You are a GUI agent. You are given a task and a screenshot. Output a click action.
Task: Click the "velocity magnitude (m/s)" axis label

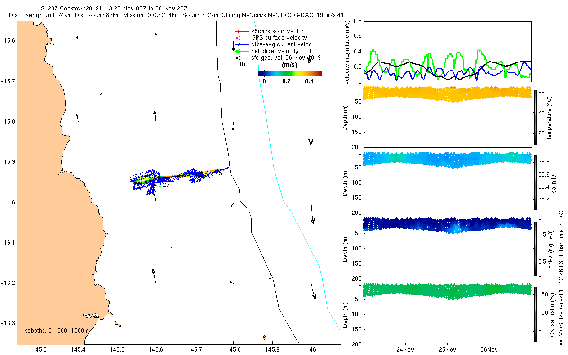(x=348, y=52)
